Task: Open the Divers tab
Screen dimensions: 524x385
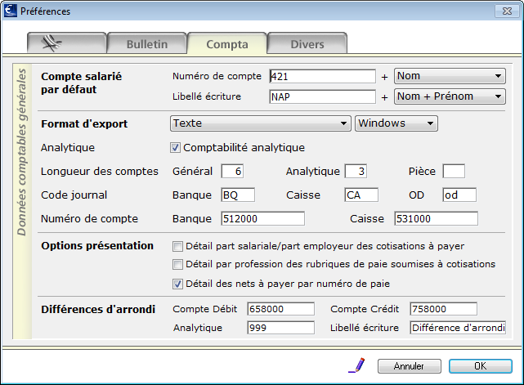Action: click(x=307, y=43)
